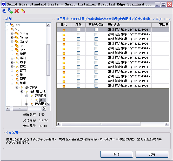Click the Flange folder icon
The image size is (173, 161).
(x=17, y=37)
